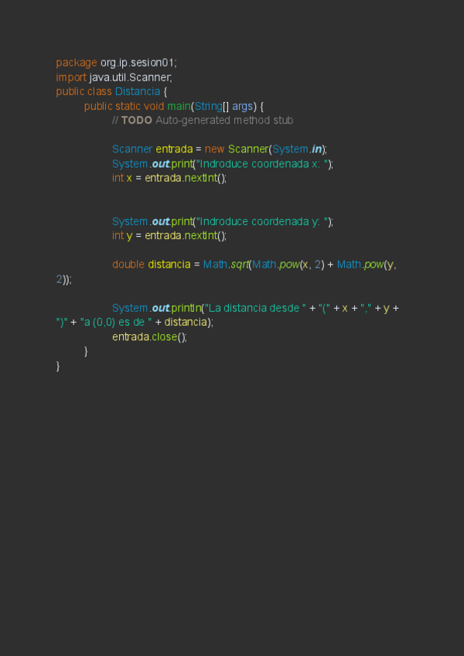Click the entrada.close() statement
The height and width of the screenshot is (656, 464).
coord(149,337)
